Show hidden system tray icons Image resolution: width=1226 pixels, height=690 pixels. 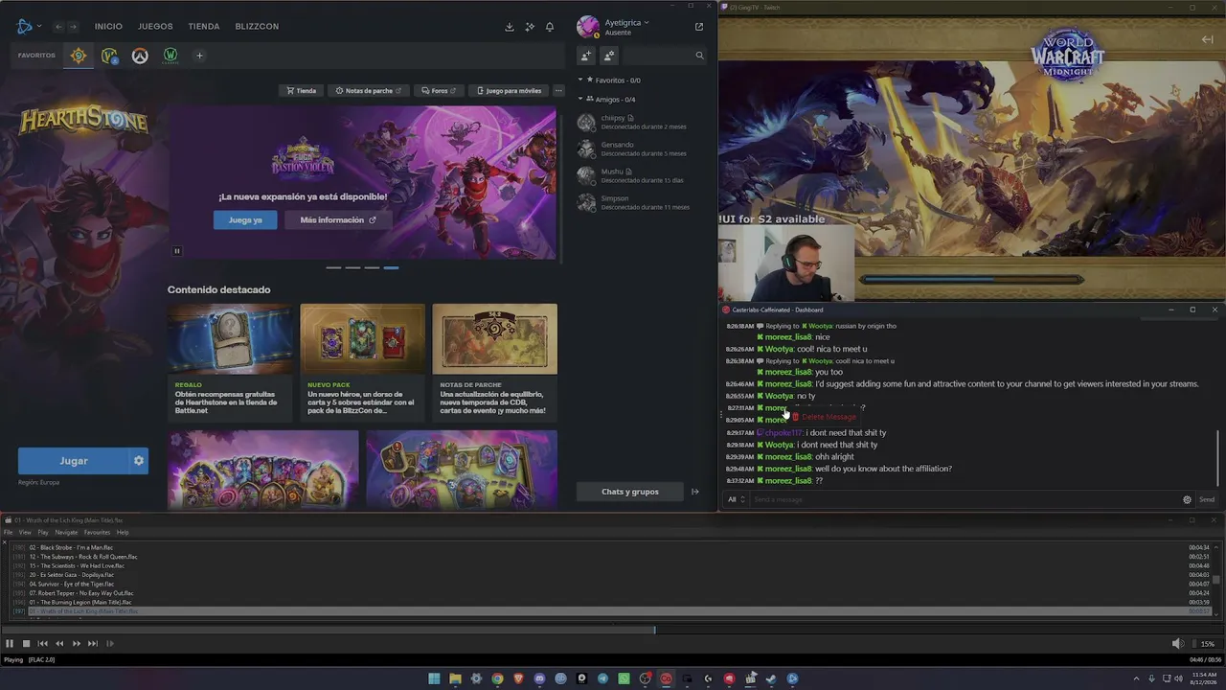pyautogui.click(x=1137, y=678)
